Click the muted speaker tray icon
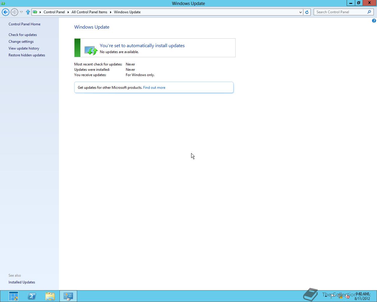Viewport: 377px width, 302px height. pyautogui.click(x=348, y=296)
